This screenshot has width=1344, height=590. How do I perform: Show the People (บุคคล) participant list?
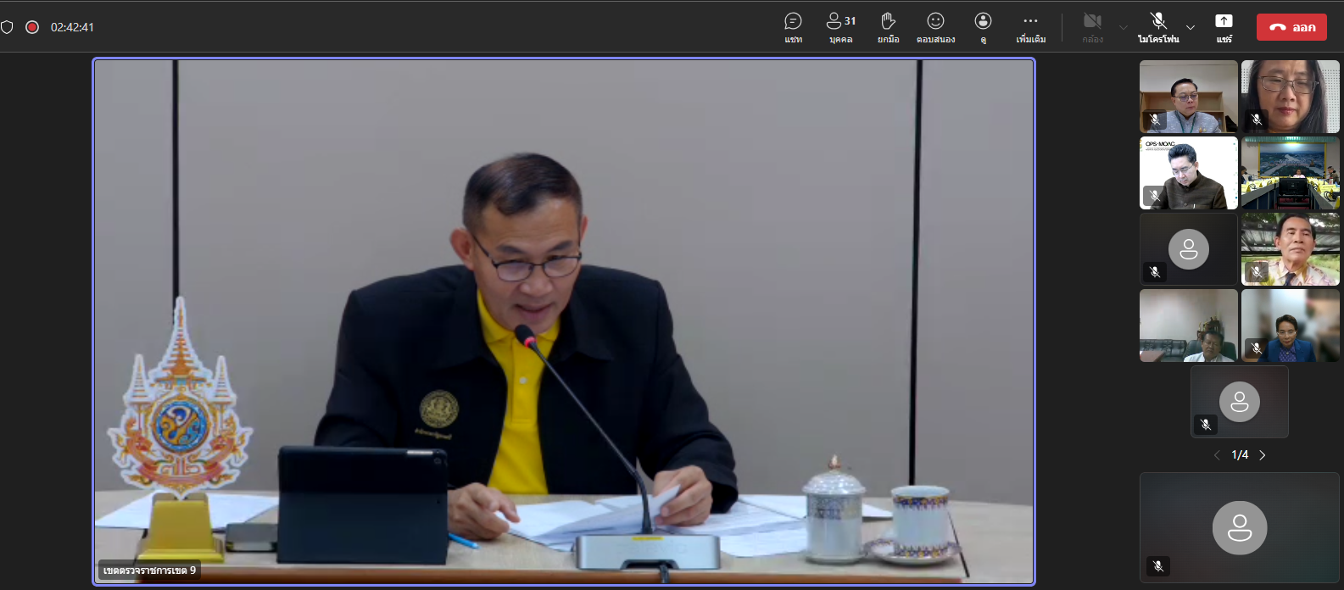(x=840, y=27)
